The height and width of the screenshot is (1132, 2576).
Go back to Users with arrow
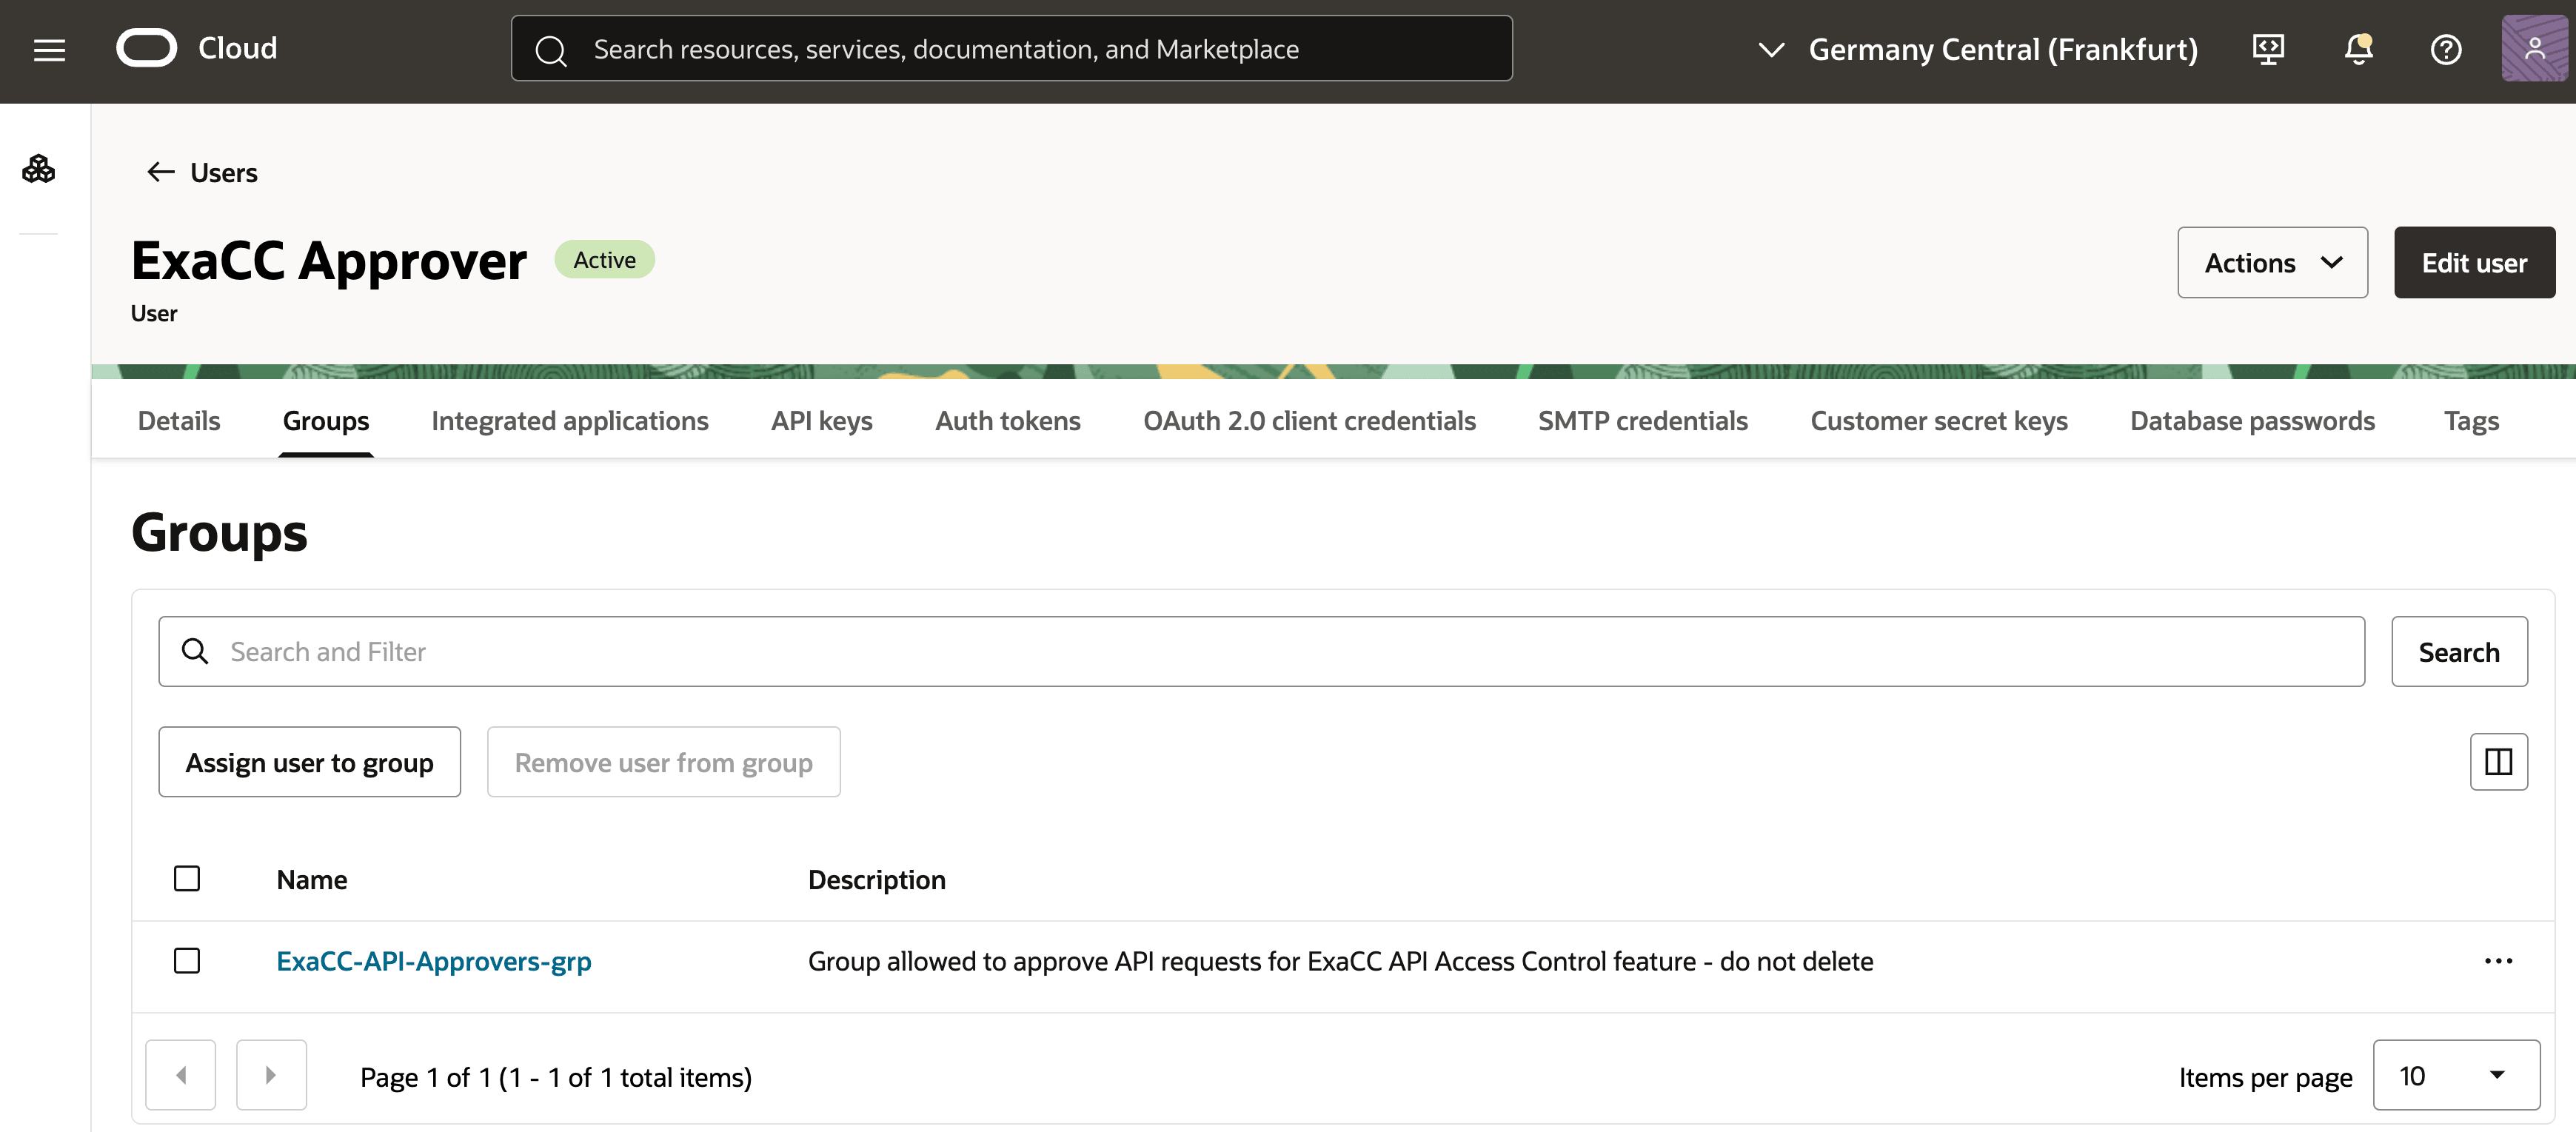pos(161,172)
